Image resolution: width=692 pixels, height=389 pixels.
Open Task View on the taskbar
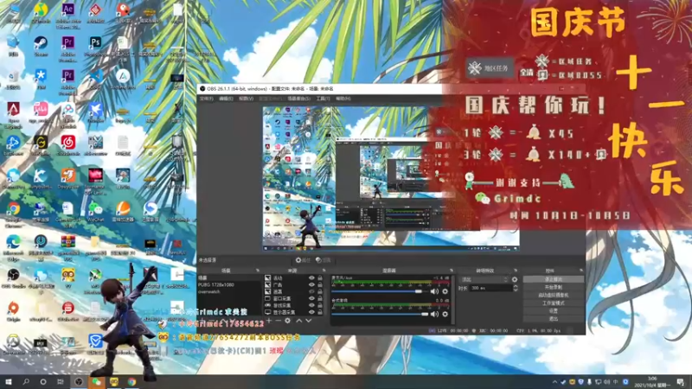coord(61,381)
